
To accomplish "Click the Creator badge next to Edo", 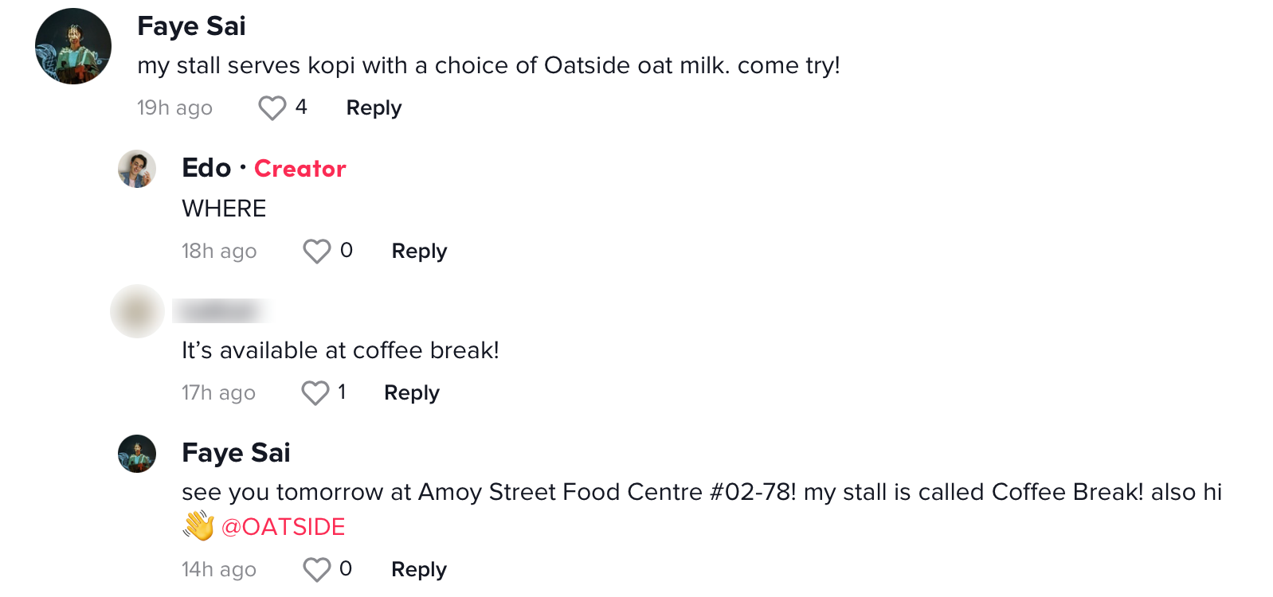I will pyautogui.click(x=300, y=169).
